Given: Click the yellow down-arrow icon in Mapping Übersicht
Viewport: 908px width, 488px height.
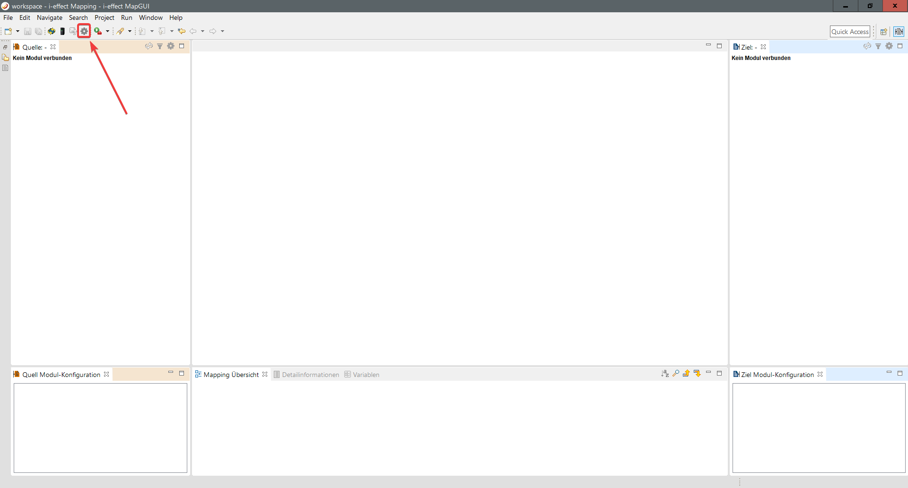Looking at the screenshot, I should click(697, 374).
